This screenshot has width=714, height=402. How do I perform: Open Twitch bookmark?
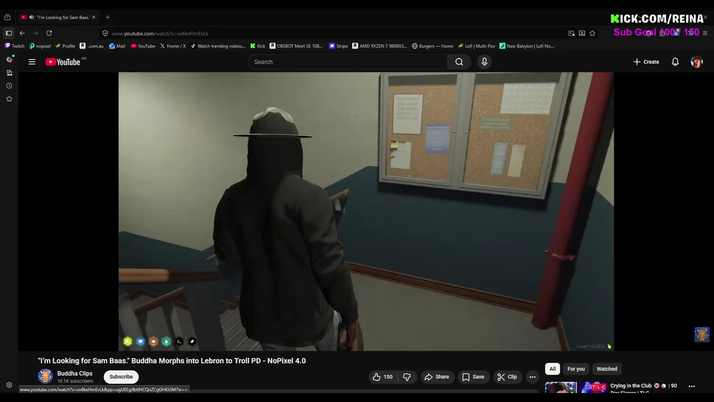tap(15, 46)
